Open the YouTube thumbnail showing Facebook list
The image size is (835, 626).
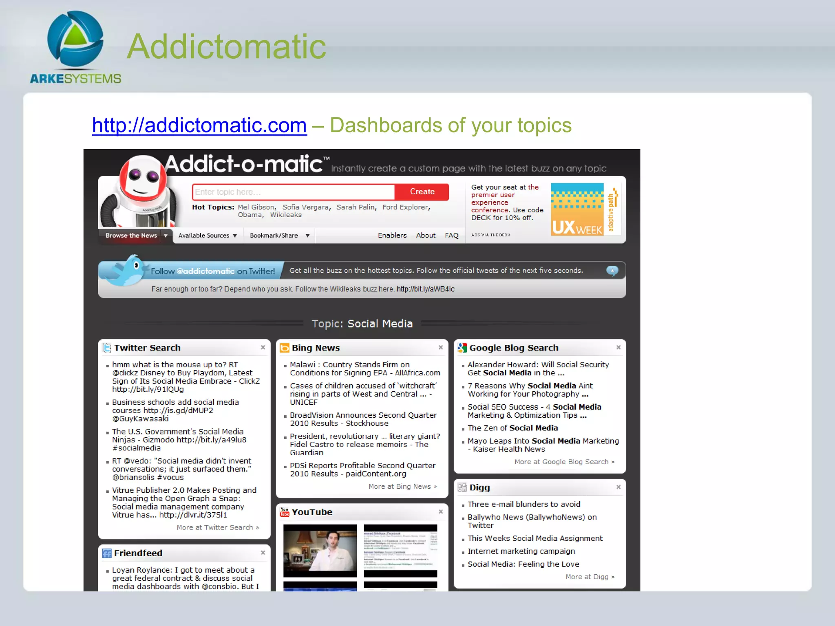point(400,551)
